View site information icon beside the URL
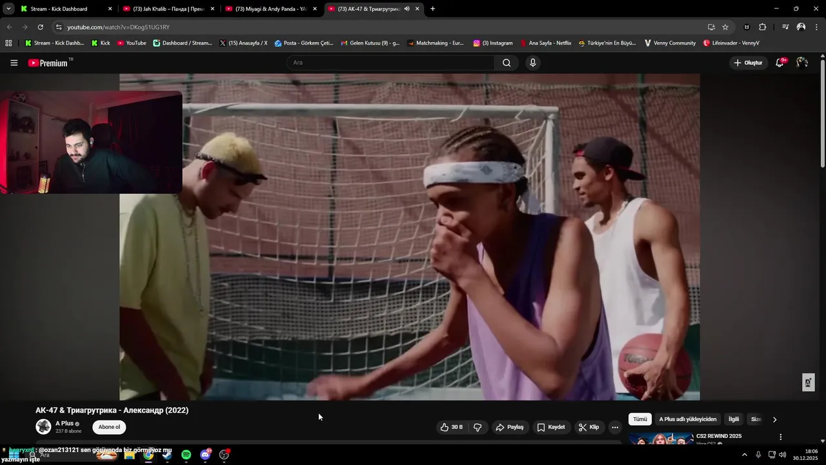The image size is (826, 465). [59, 27]
